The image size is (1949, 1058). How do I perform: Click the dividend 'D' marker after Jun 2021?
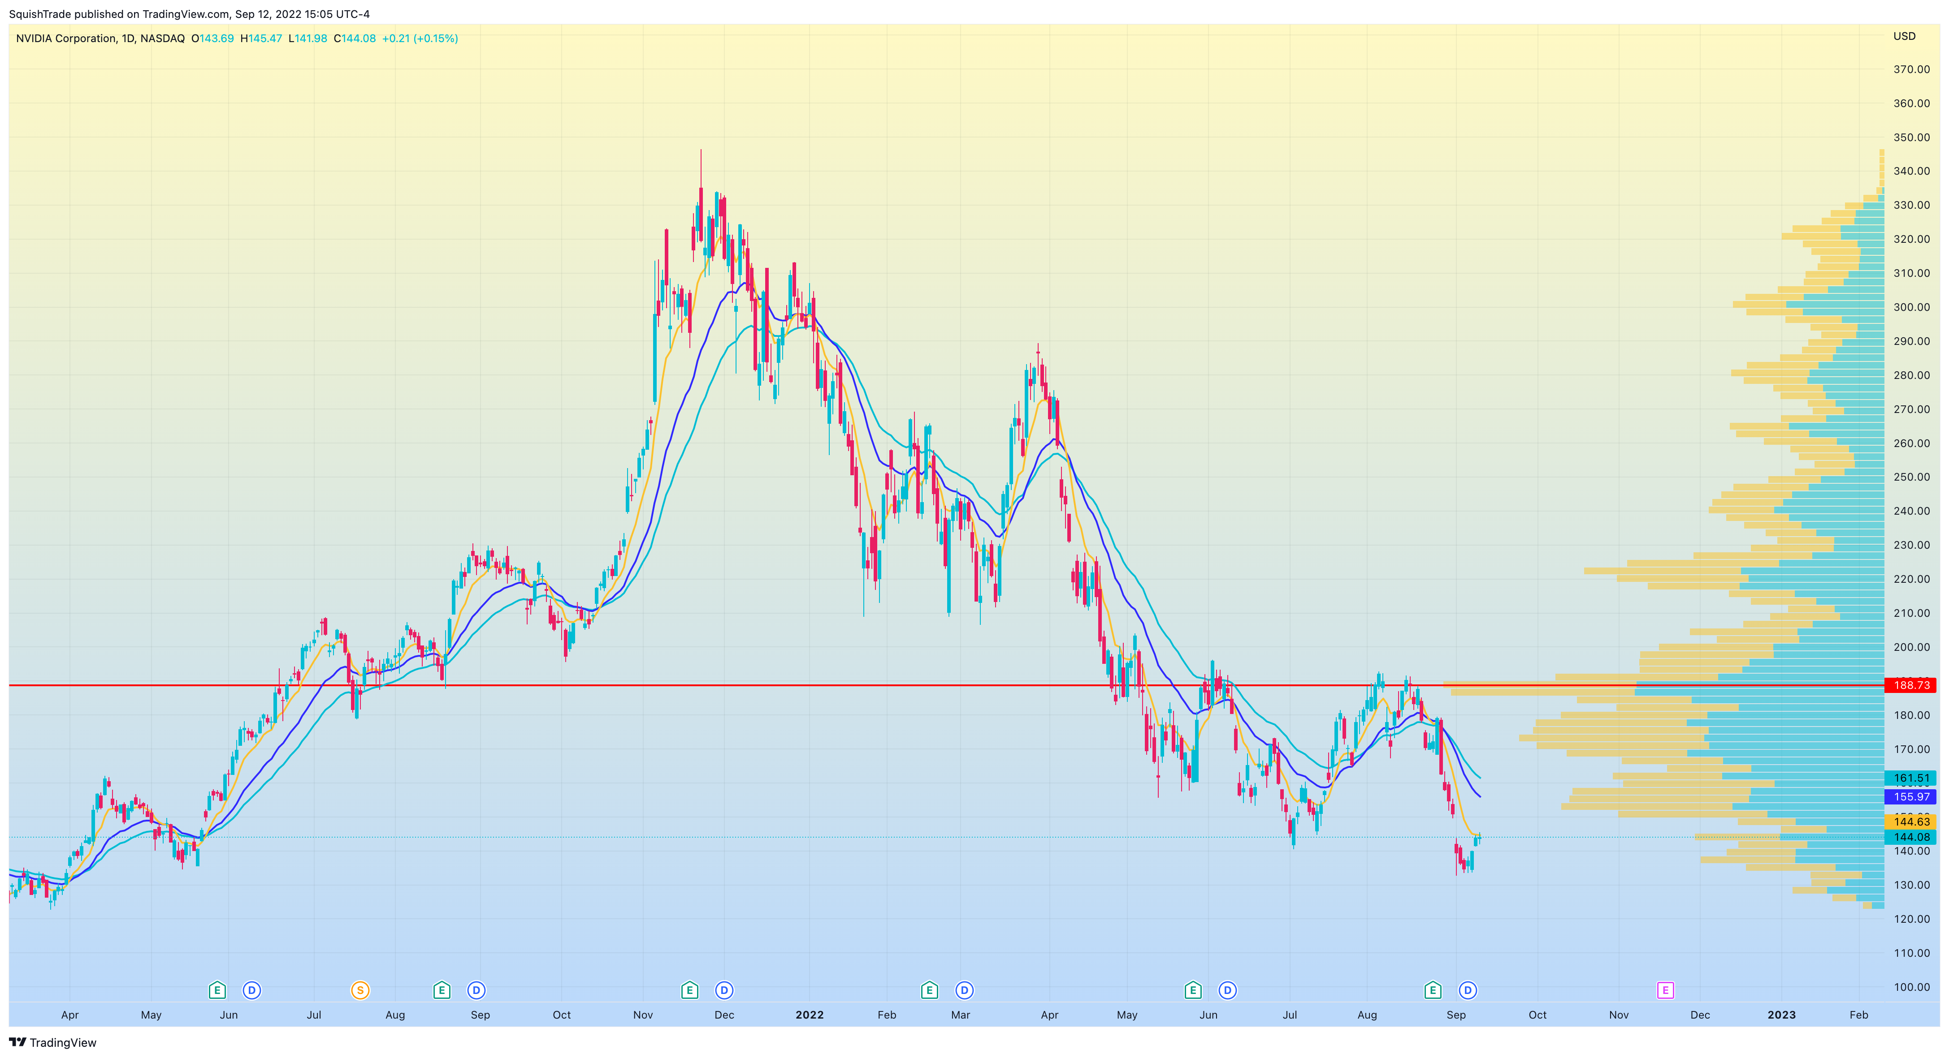[x=252, y=990]
